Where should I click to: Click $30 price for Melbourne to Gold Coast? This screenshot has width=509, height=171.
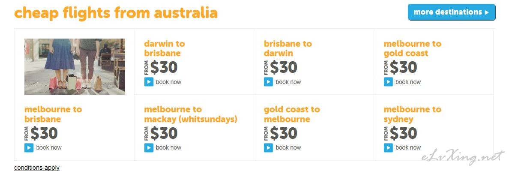point(404,67)
